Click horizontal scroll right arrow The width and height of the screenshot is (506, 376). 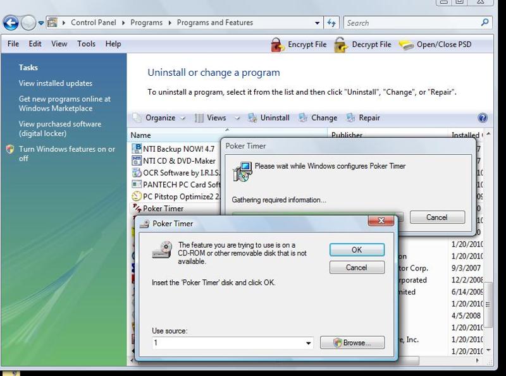coord(478,361)
